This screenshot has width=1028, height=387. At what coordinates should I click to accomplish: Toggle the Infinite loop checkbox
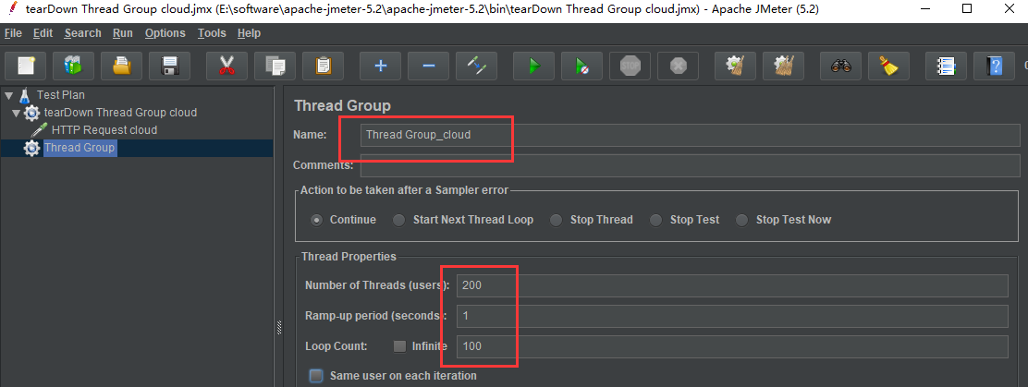coord(400,346)
